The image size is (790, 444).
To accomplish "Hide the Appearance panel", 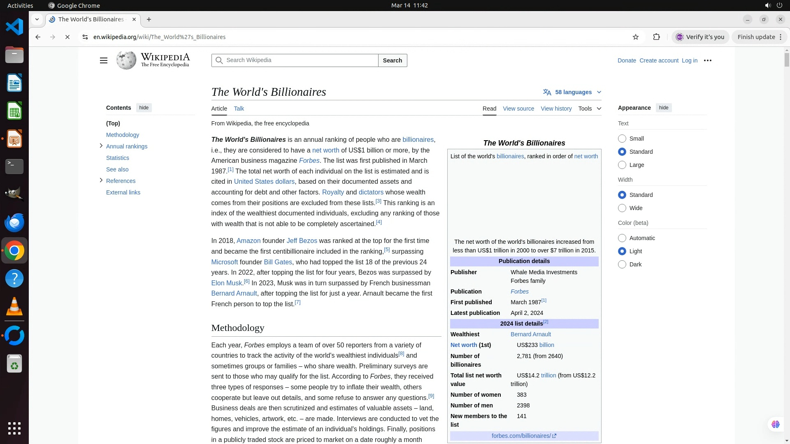I will 663,108.
